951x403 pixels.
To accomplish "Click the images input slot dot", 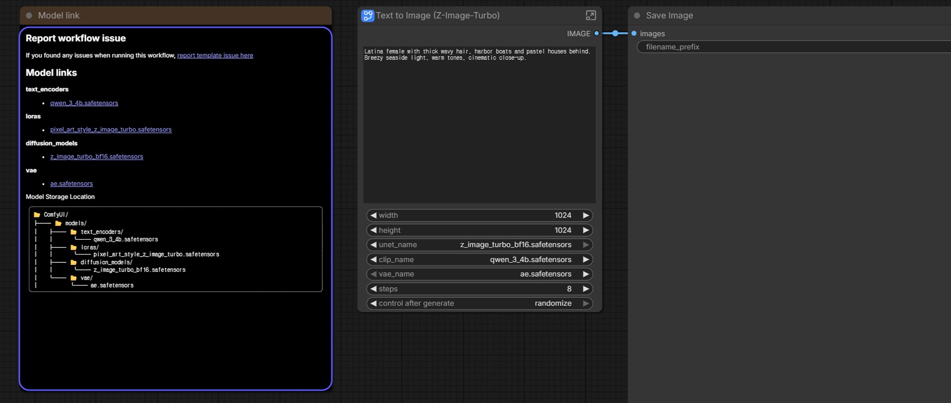I will click(634, 34).
